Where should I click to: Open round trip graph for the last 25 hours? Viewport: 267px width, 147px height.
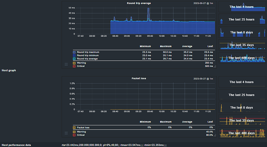coord(242,19)
